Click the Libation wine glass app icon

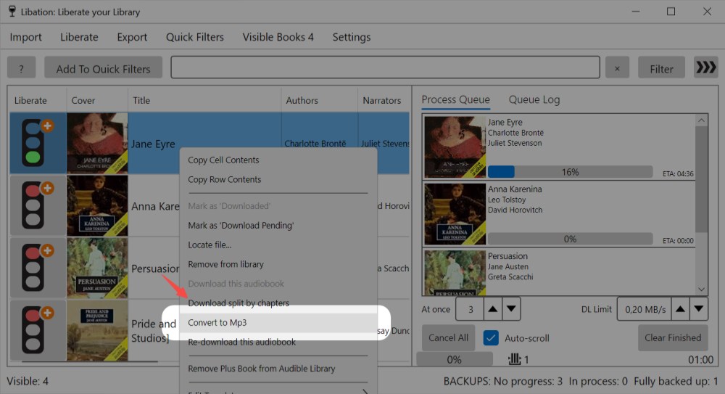[x=12, y=12]
